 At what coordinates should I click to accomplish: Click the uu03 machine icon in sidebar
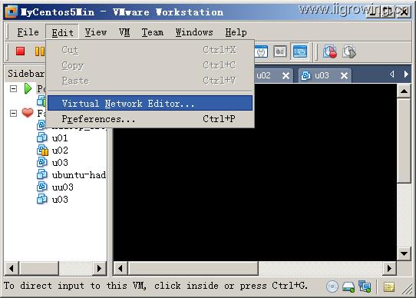[x=42, y=187]
